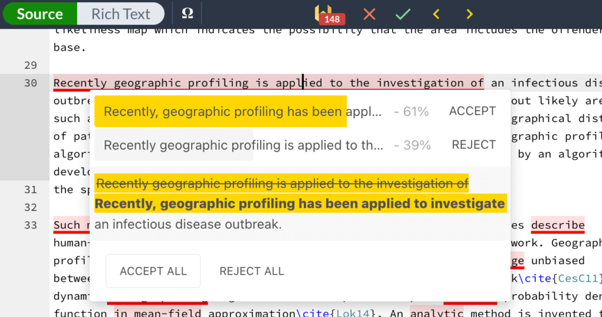
Task: Reject suggestion with the red X icon
Action: click(369, 15)
